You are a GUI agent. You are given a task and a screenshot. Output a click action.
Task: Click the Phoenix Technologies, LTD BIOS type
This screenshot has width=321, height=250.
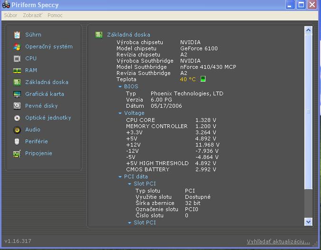point(187,93)
